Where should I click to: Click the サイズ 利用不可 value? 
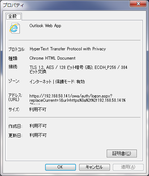coord(38,109)
